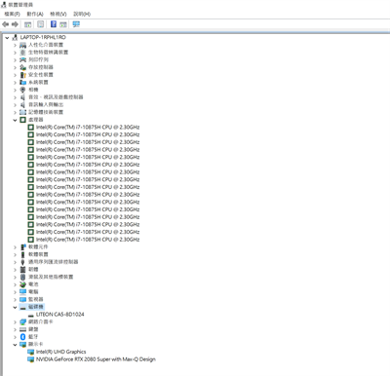
Task: Click the 韌體 (Firmware) chip icon
Action: pyautogui.click(x=22, y=270)
